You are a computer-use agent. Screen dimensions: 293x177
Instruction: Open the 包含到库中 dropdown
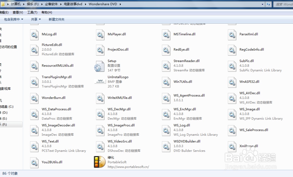[x=14, y=19]
